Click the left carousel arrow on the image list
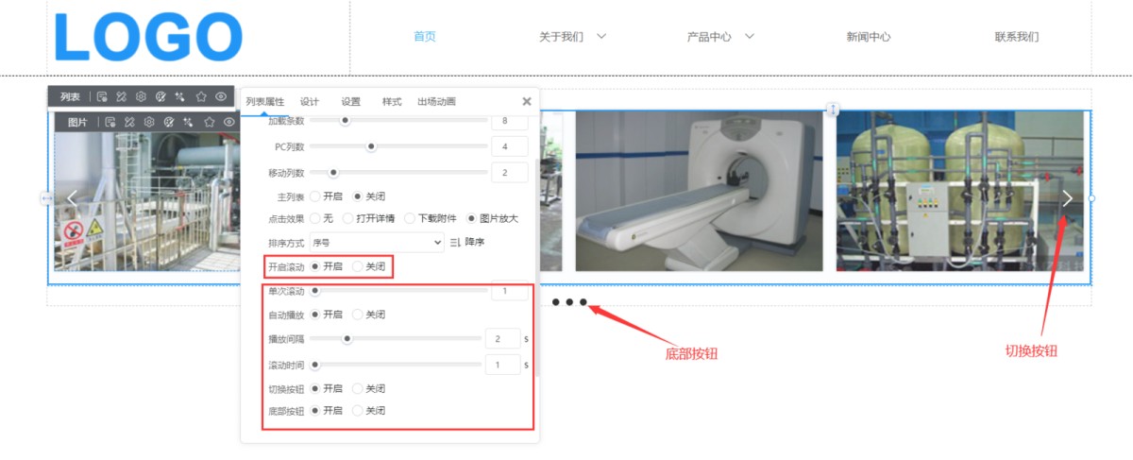The width and height of the screenshot is (1133, 460). pos(73,198)
